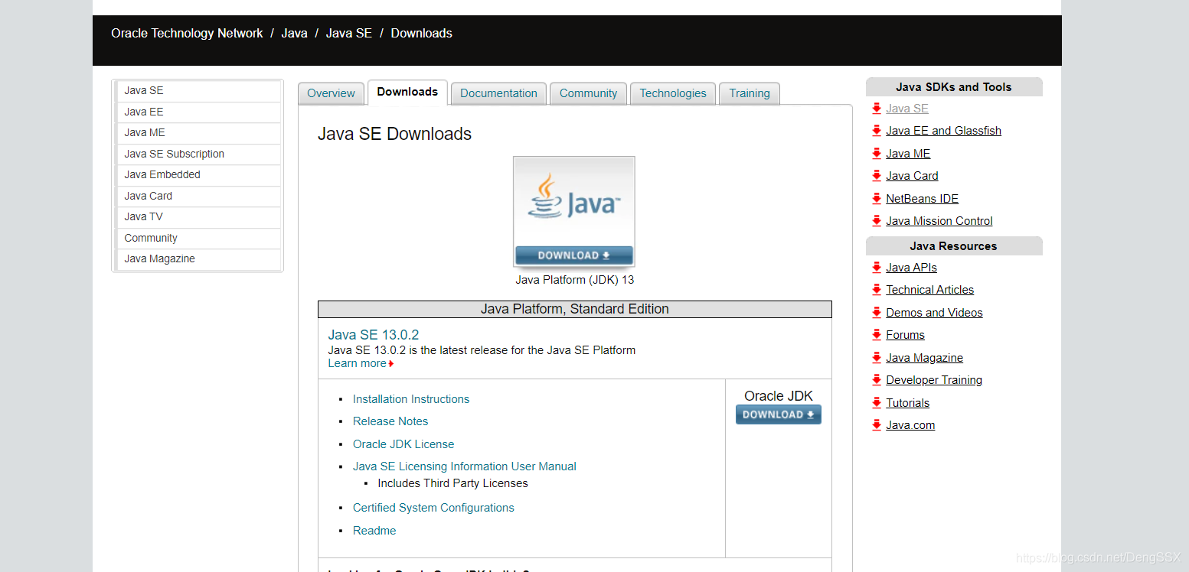Open Oracle Technology Network breadcrumb link
Image resolution: width=1189 pixels, height=572 pixels.
187,34
